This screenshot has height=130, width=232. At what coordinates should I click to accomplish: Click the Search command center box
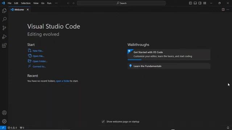click(x=121, y=3)
